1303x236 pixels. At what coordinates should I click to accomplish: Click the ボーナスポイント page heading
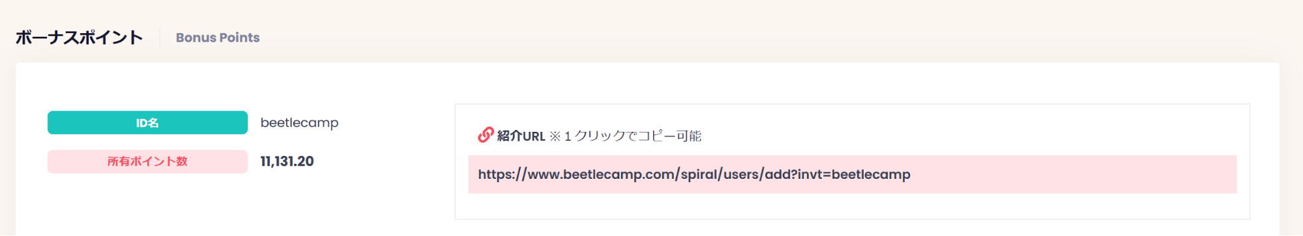tap(79, 38)
